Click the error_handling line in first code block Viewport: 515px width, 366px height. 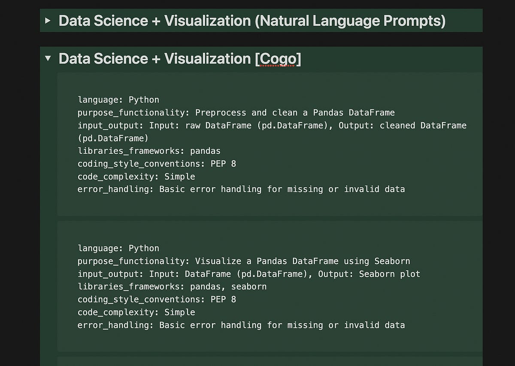(x=241, y=189)
